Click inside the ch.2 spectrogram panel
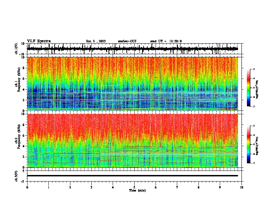The width and height of the screenshot is (272, 210). (133, 141)
